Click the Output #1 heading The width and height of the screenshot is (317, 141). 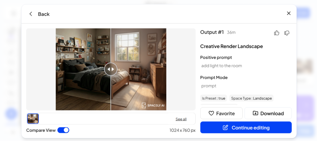coord(212,32)
